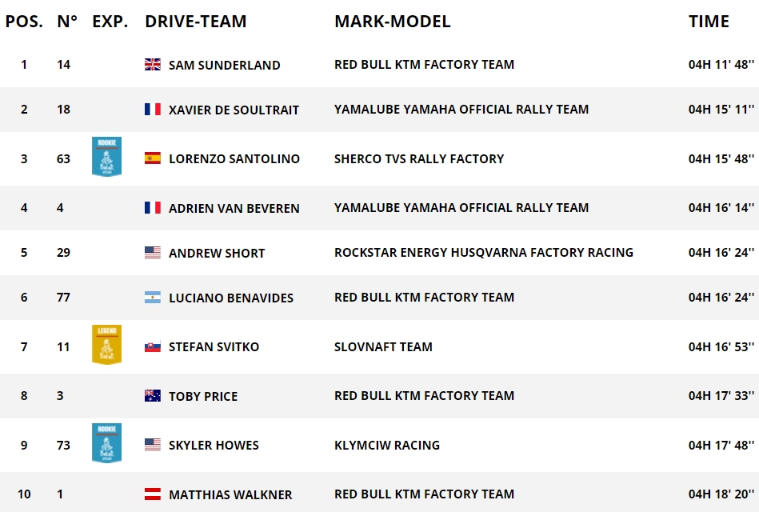This screenshot has height=512, width=759.
Task: Sort by the POS. column header
Action: 24,22
